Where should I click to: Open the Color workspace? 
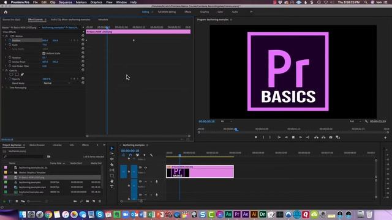[x=220, y=12]
